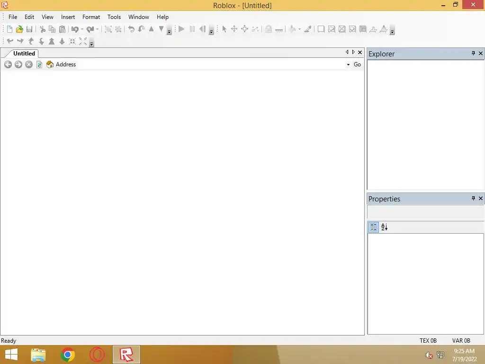Select the four-arrow Move tool
485x364 pixels.
click(x=234, y=29)
